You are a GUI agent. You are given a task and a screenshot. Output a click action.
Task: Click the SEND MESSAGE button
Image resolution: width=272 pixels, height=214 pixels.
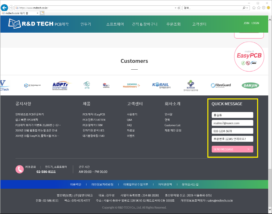click(232, 149)
